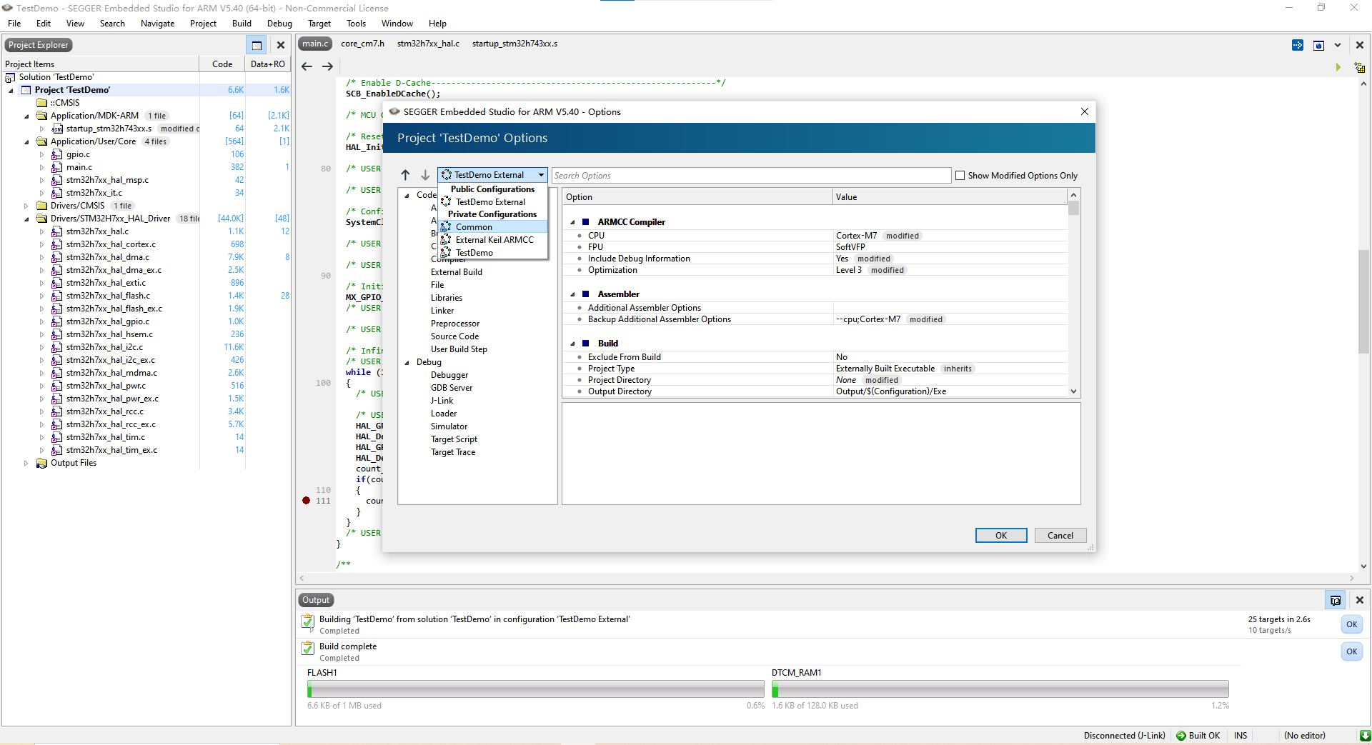Click OK button for Building TestDemo
This screenshot has width=1372, height=745.
[1351, 624]
